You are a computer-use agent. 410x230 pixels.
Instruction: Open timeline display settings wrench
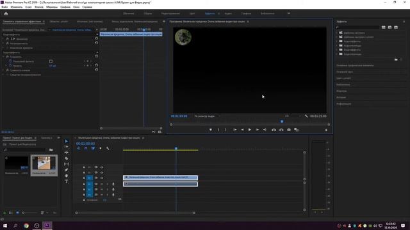pyautogui.click(x=108, y=148)
